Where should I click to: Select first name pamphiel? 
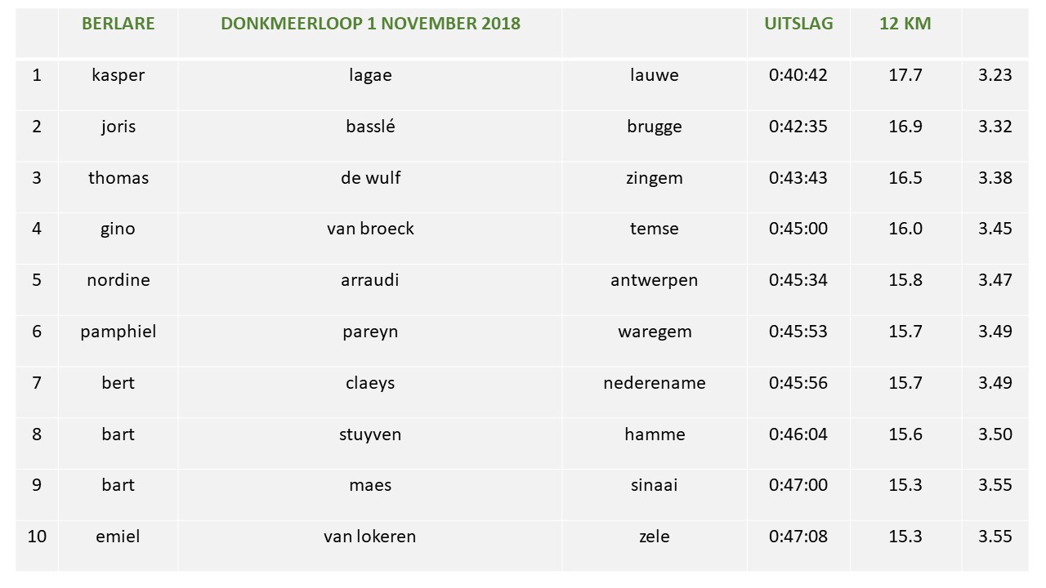[118, 332]
